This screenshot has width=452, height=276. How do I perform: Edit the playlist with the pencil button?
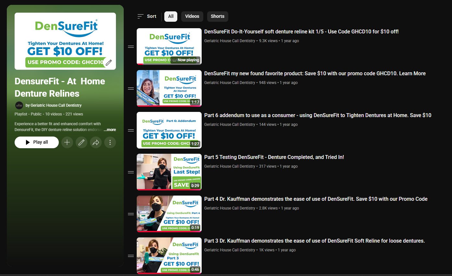[82, 142]
